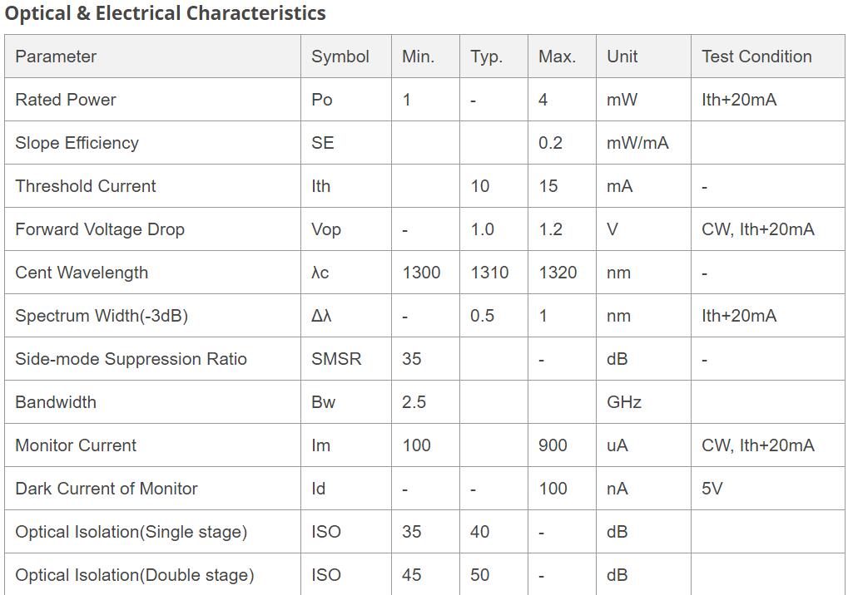The width and height of the screenshot is (853, 595).
Task: Select the Spectrum Width(-3dB) parameter
Action: point(102,316)
